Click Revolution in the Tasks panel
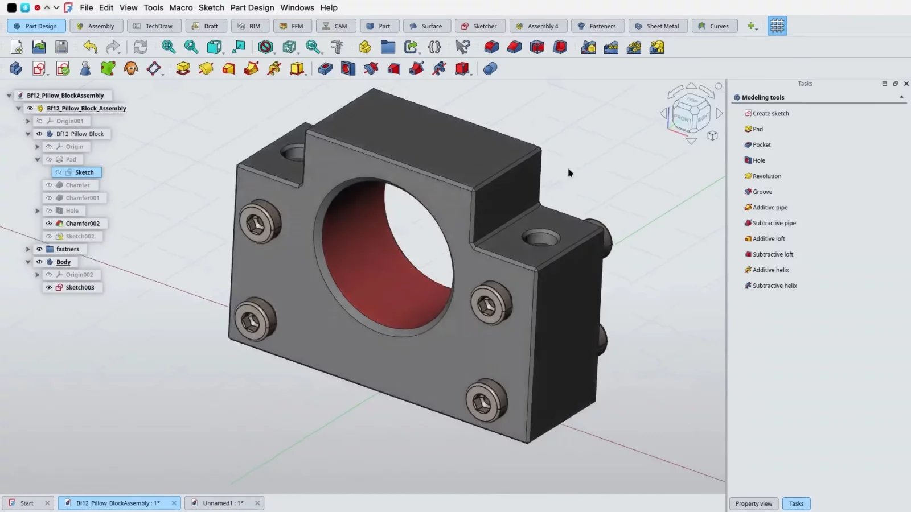The image size is (911, 512). pyautogui.click(x=767, y=176)
